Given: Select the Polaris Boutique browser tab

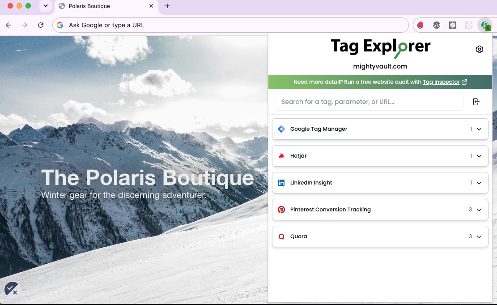Looking at the screenshot, I should 106,6.
